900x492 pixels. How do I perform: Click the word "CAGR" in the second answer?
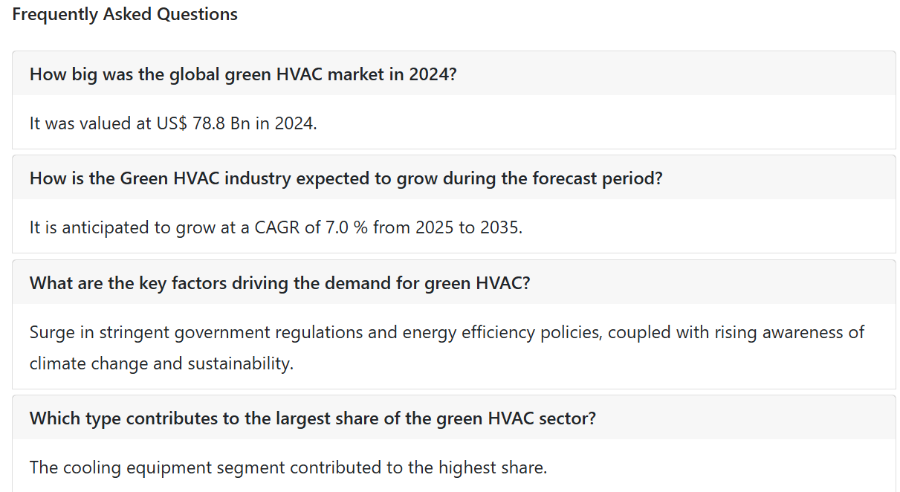[277, 227]
